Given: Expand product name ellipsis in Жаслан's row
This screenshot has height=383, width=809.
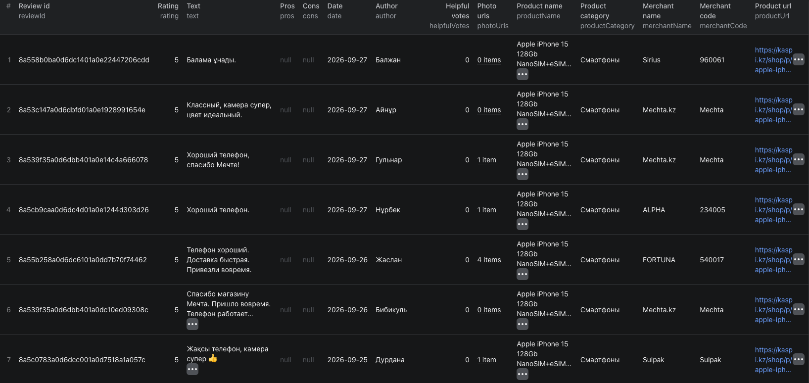Looking at the screenshot, I should pos(523,274).
